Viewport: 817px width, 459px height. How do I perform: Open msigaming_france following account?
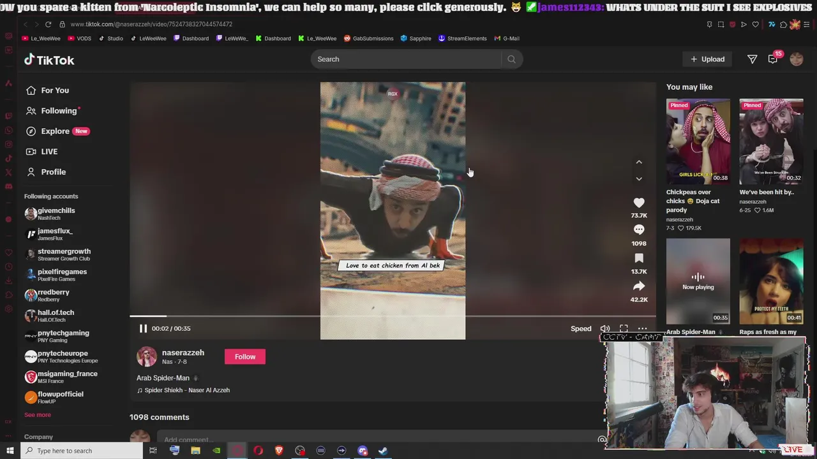tap(61, 377)
